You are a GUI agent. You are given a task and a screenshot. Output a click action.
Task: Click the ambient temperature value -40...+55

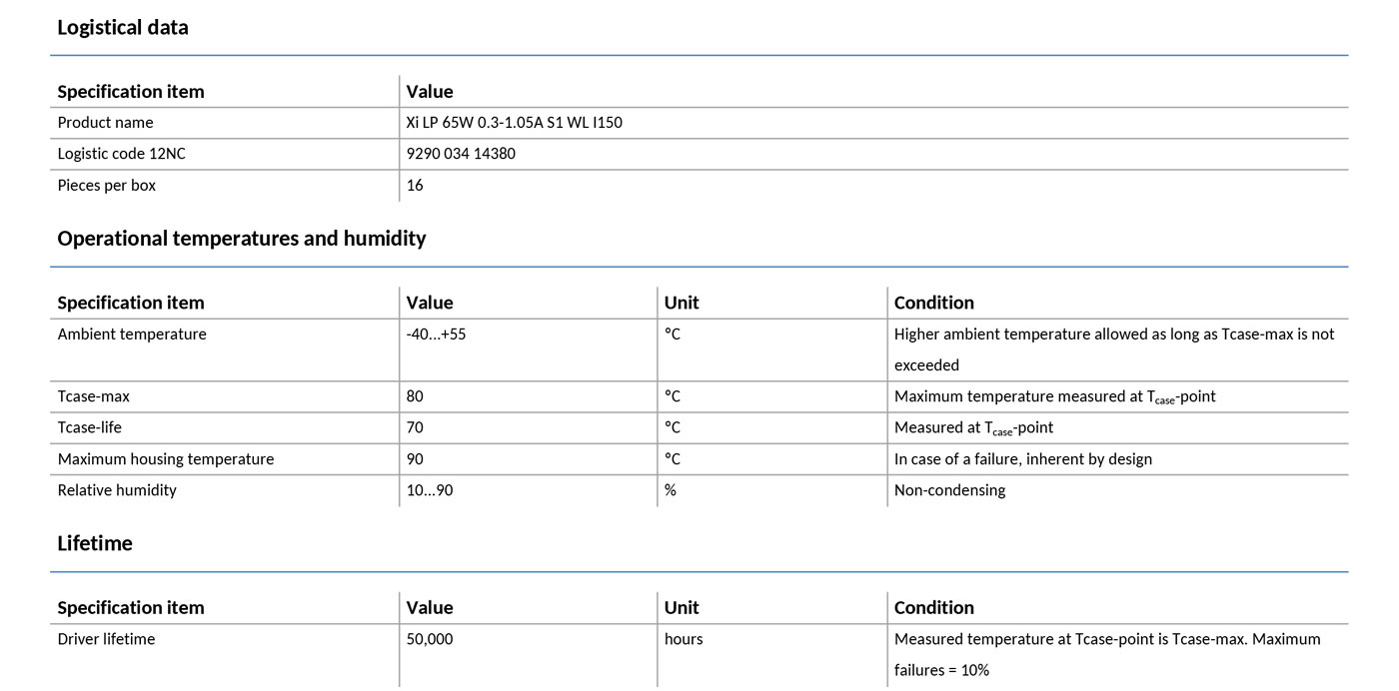coord(436,335)
